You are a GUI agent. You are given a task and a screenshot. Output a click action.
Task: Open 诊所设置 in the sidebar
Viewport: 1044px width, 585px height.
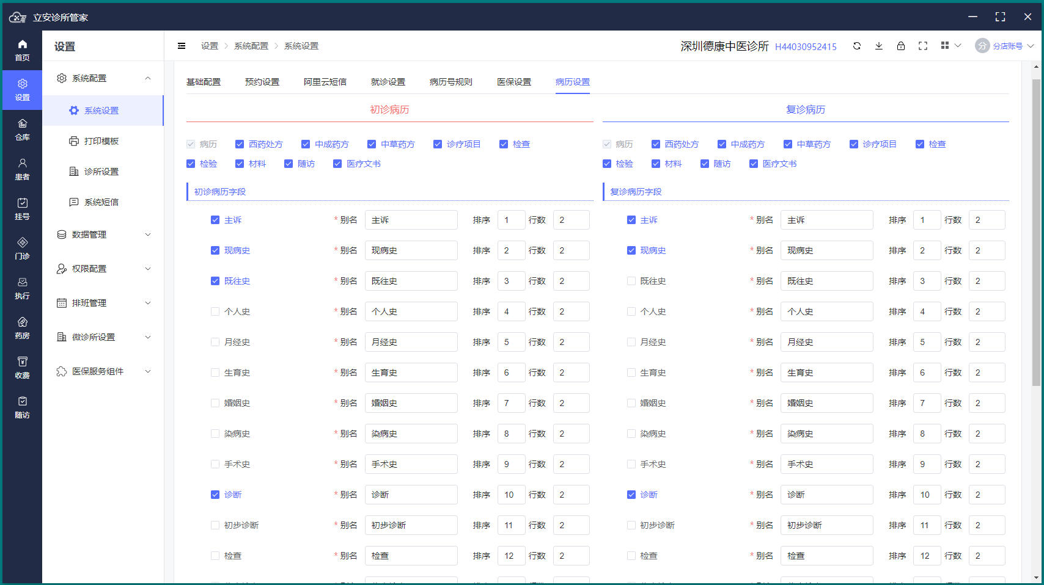(103, 172)
